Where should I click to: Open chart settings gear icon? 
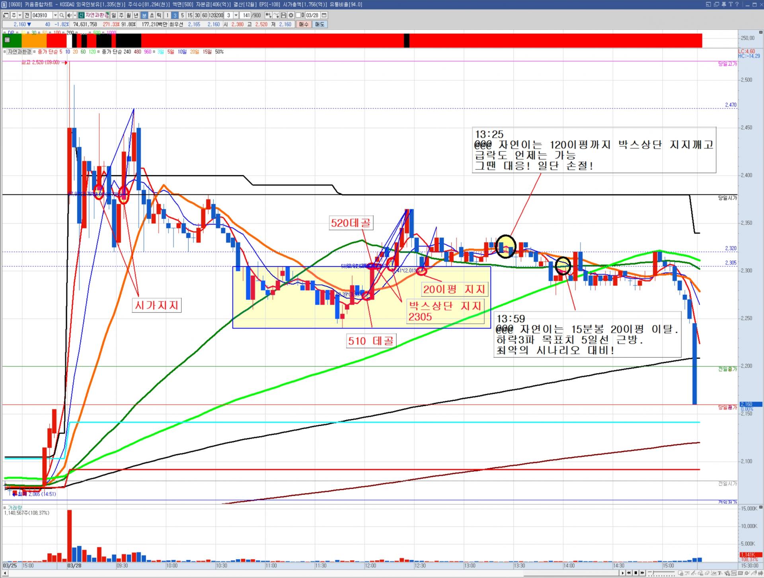coord(291,16)
